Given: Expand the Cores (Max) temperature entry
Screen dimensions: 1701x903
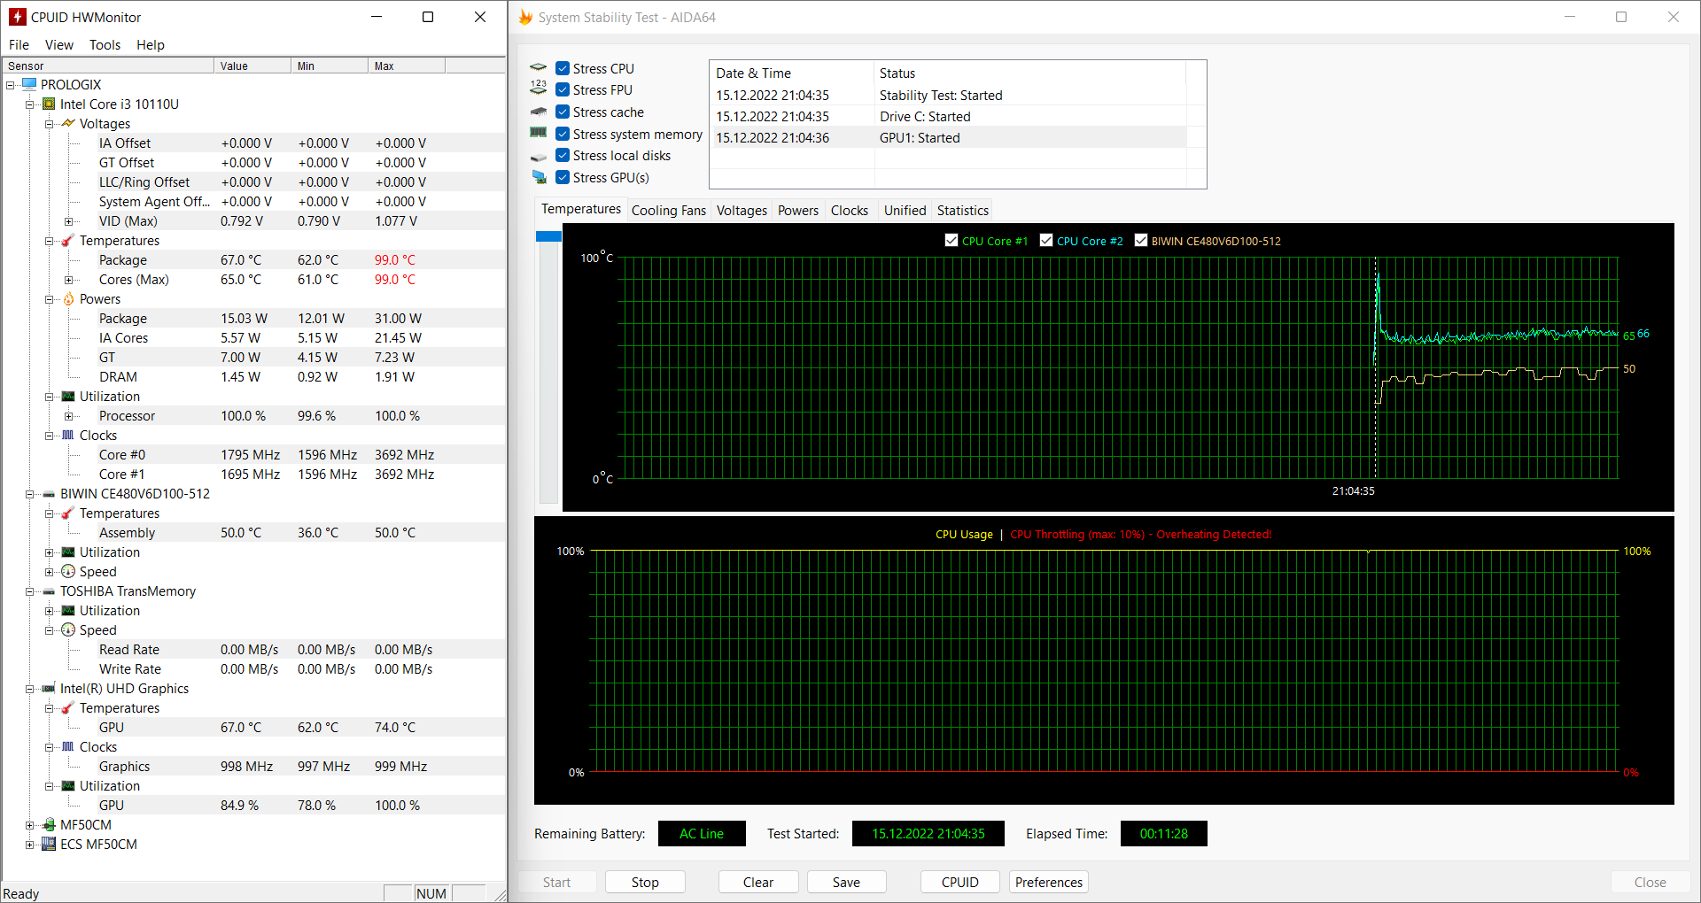Looking at the screenshot, I should (x=69, y=280).
